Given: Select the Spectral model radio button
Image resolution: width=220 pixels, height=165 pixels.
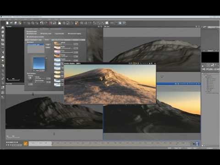Looking at the screenshot, I should click(x=60, y=33).
